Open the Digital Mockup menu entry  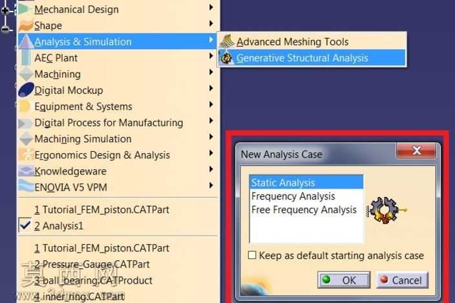pyautogui.click(x=118, y=90)
